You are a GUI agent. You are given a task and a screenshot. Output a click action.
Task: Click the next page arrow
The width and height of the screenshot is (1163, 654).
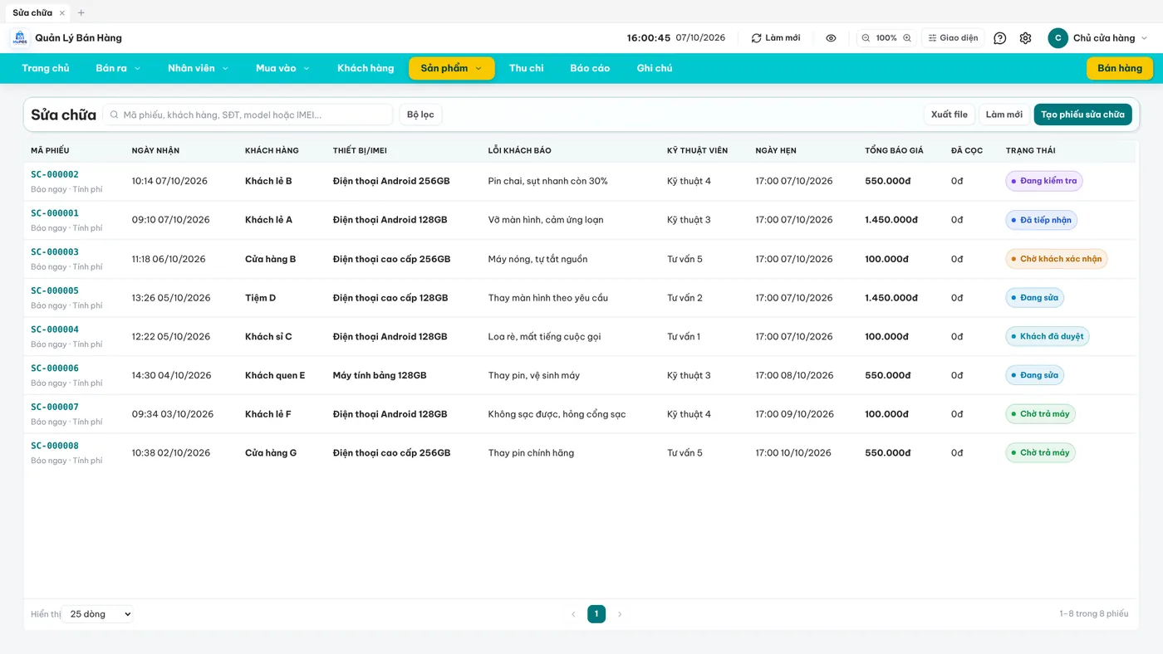pyautogui.click(x=620, y=614)
